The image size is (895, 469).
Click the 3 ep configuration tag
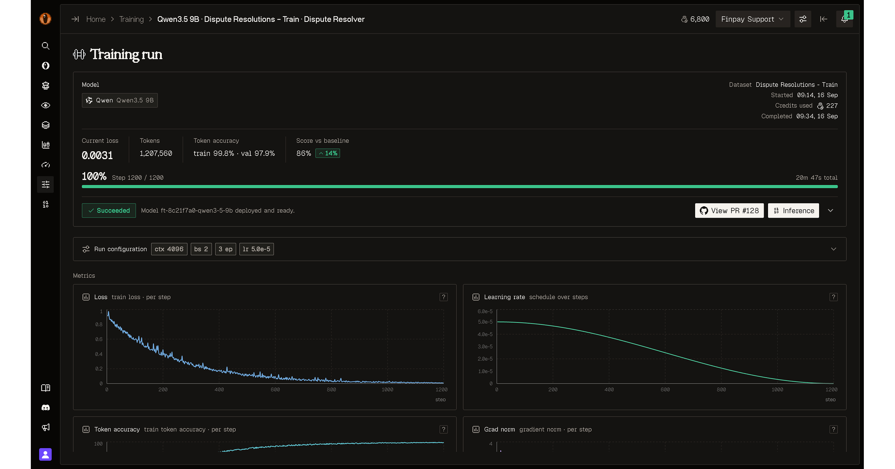225,249
